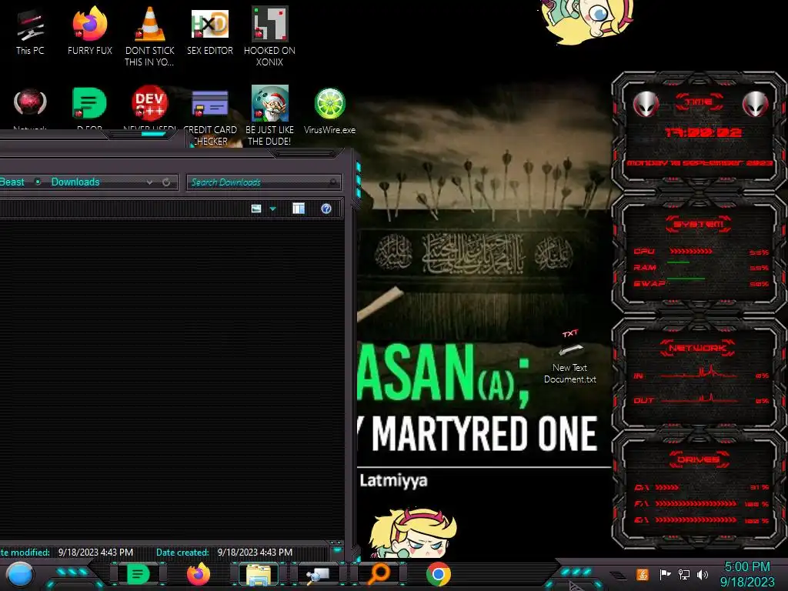Open the network computer taskbar button
788x591 pixels.
(319, 574)
